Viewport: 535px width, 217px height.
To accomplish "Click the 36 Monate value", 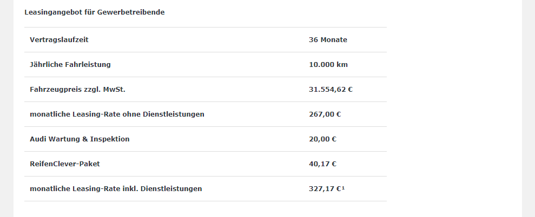I will click(328, 40).
